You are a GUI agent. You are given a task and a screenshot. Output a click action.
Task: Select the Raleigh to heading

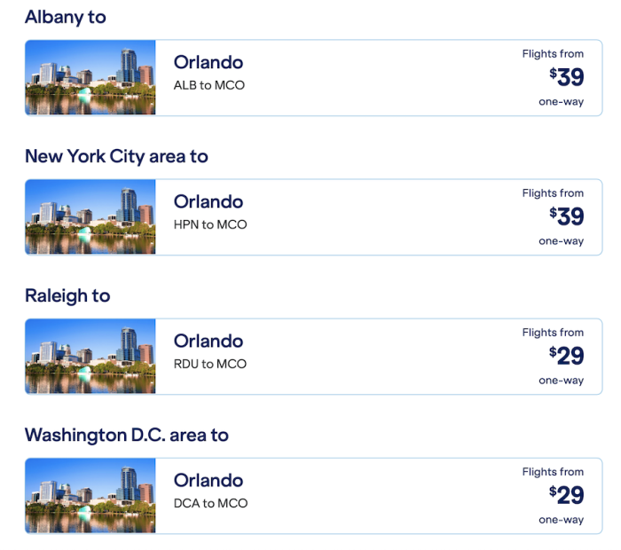click(67, 296)
